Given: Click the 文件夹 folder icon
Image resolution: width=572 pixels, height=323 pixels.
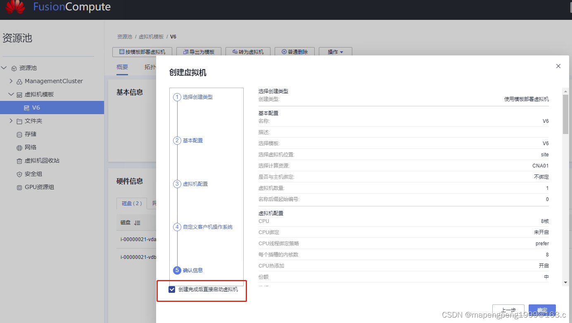Looking at the screenshot, I should [19, 121].
